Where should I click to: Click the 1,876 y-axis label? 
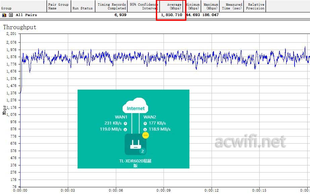click(x=11, y=57)
